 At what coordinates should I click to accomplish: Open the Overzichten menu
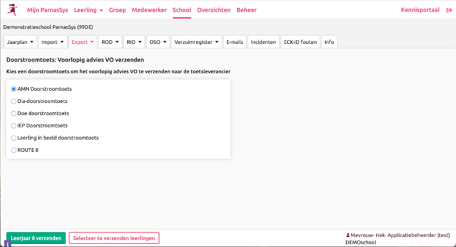(x=213, y=10)
